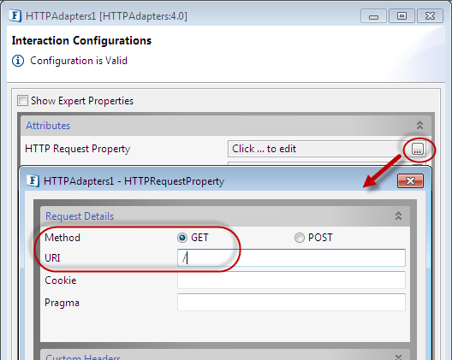Collapse the Request Details section chevron
This screenshot has width=452, height=360.
[398, 215]
